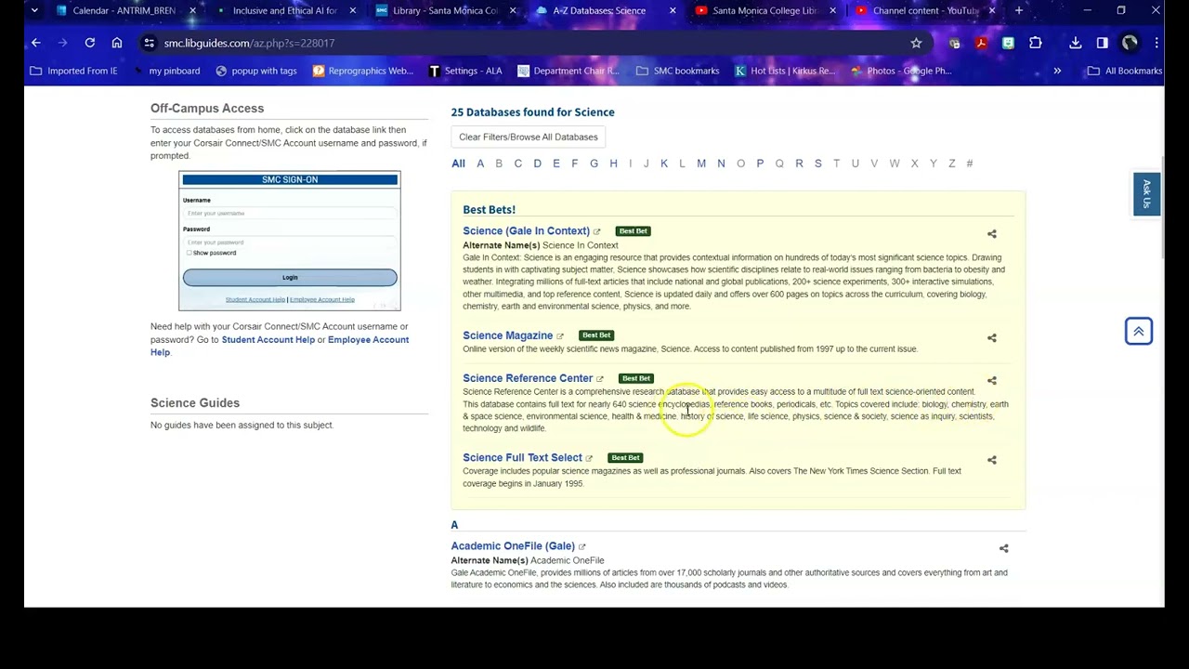Screen dimensions: 1189x669
Task: Open Science Magazine database link
Action: coord(507,335)
